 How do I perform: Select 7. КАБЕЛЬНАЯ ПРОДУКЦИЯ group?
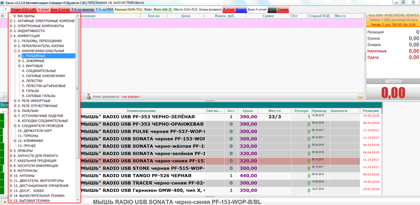[x=35, y=160]
